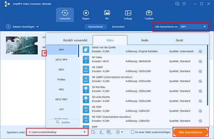Switch to the Kürzlich verwendet tab
Viewport: 214px width, 139px height.
(x=75, y=40)
